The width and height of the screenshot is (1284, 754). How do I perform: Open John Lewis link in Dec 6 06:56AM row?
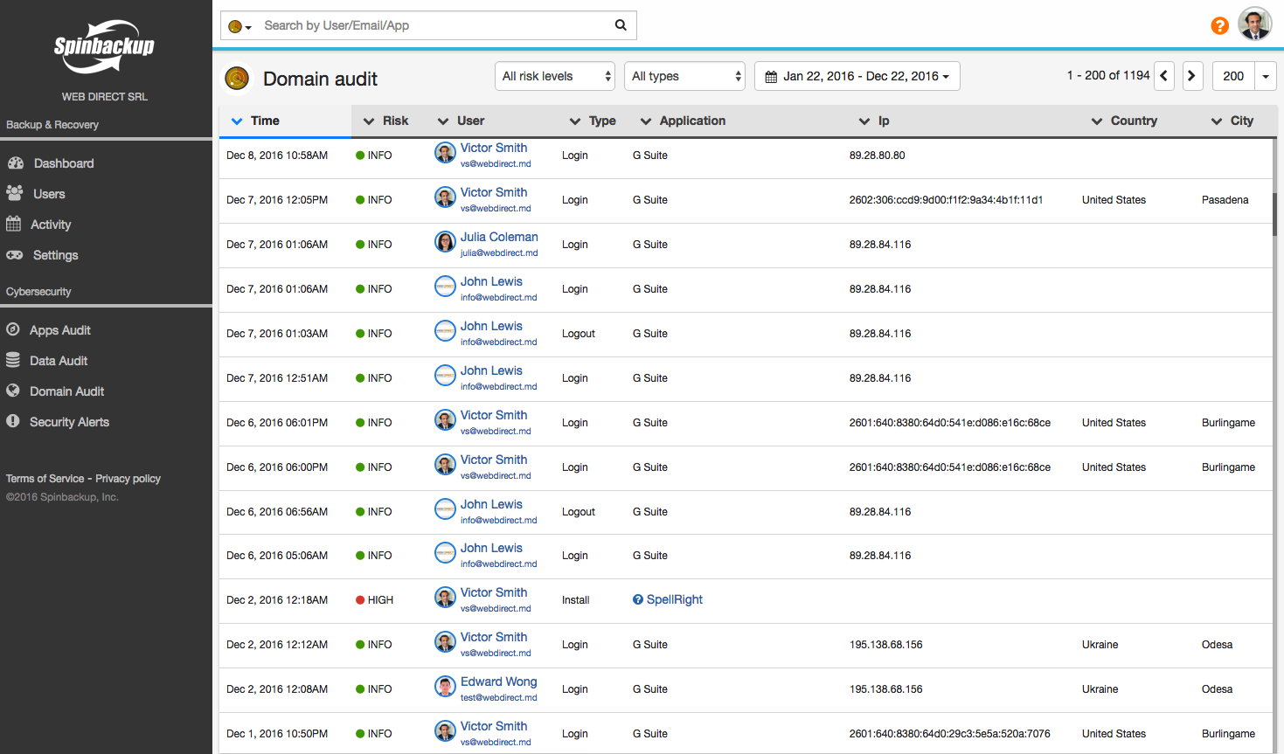[491, 504]
